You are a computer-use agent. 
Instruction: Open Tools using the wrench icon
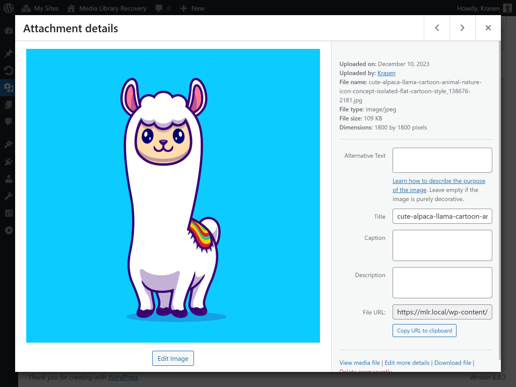[8, 196]
